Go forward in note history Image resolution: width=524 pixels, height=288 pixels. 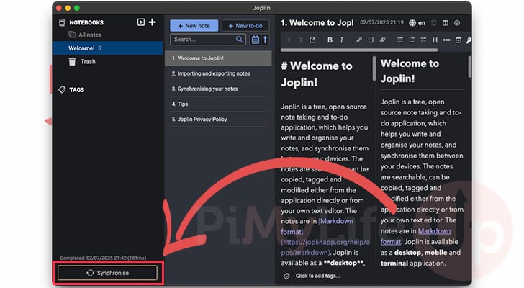(x=300, y=40)
